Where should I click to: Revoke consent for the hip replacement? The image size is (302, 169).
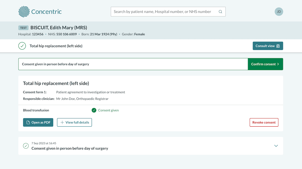click(x=264, y=122)
